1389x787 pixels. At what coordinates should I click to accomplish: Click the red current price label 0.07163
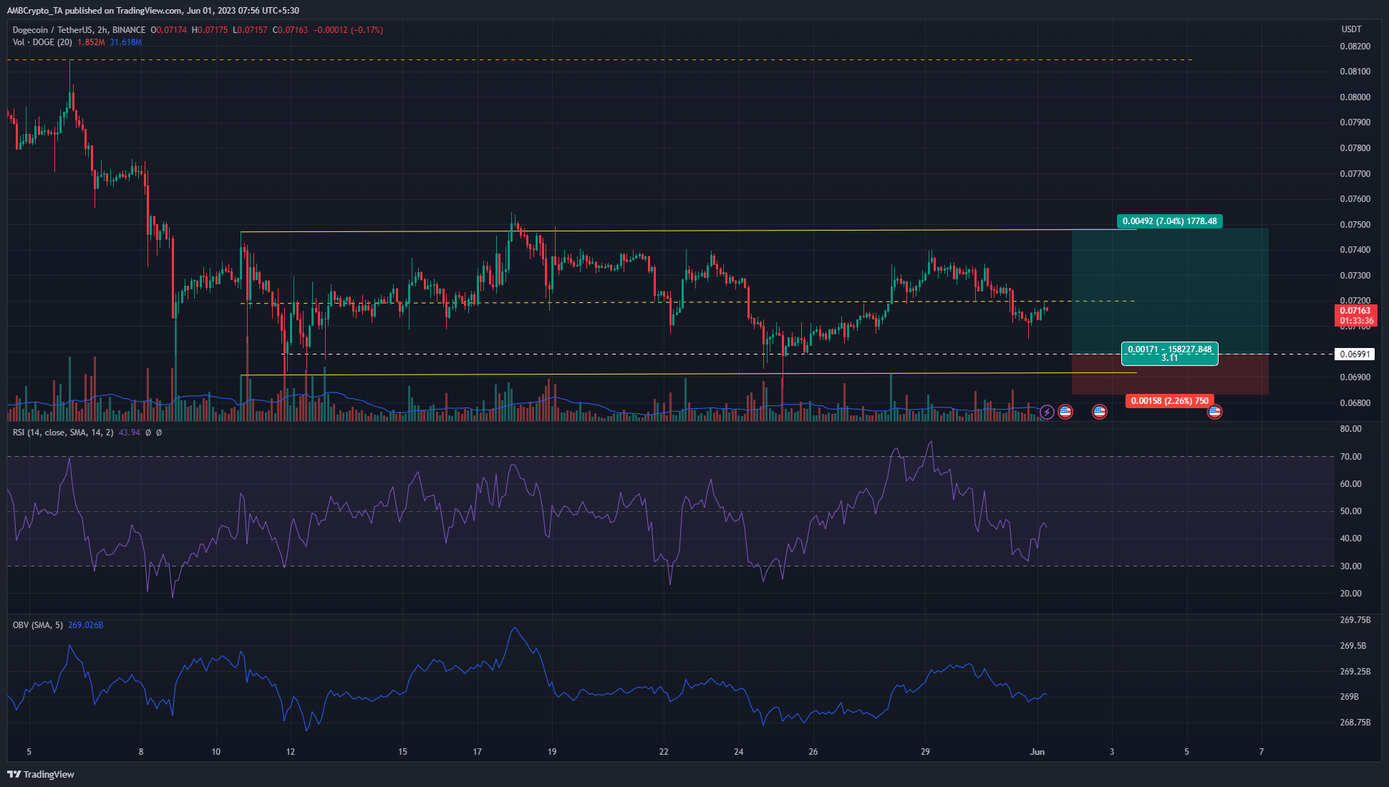(1356, 316)
